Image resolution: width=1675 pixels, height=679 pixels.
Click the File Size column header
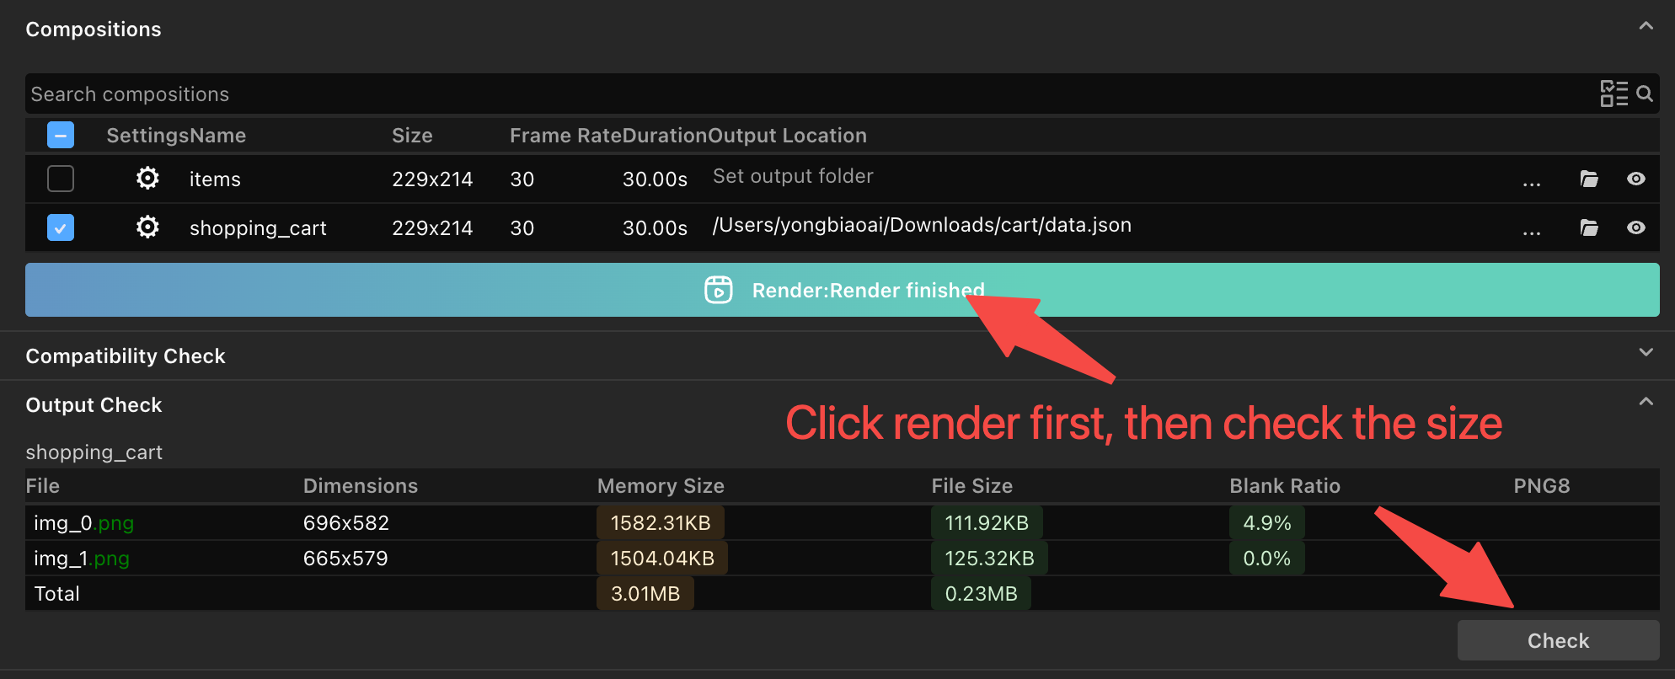(x=971, y=486)
